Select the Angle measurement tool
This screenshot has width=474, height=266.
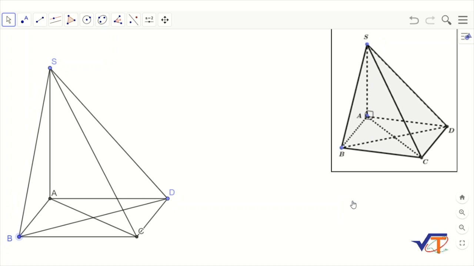[118, 20]
